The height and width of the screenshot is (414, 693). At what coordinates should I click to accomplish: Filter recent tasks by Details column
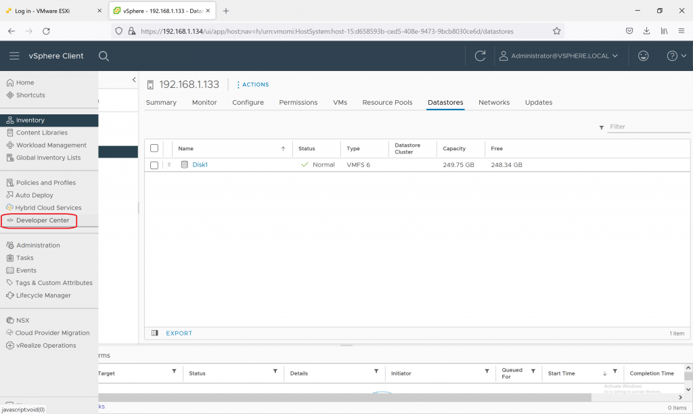click(x=376, y=371)
